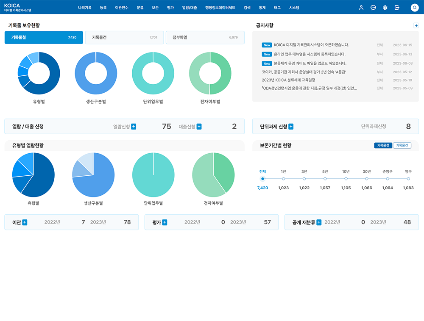This screenshot has height=321, width=424.
Task: Open the ODA청년인턴사업 운용 지침 notice
Action: [309, 88]
